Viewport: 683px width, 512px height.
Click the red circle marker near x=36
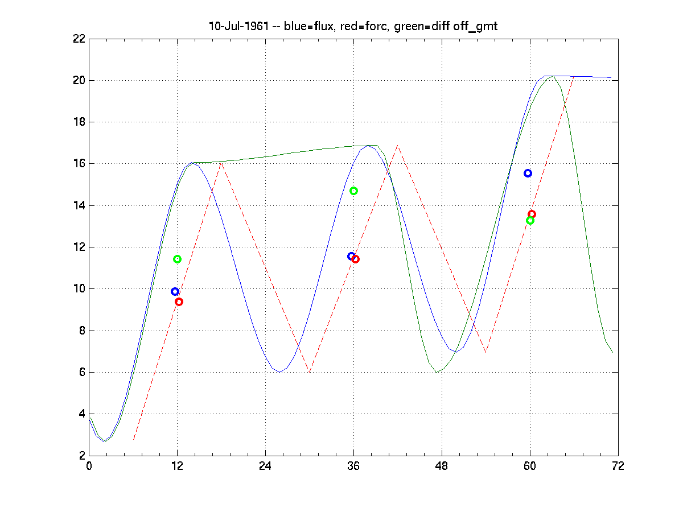(x=356, y=259)
